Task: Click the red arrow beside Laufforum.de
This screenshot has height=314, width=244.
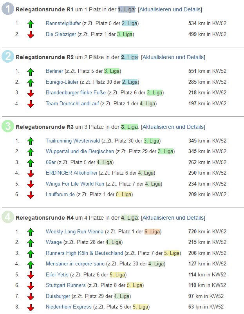Action: pyautogui.click(x=31, y=195)
